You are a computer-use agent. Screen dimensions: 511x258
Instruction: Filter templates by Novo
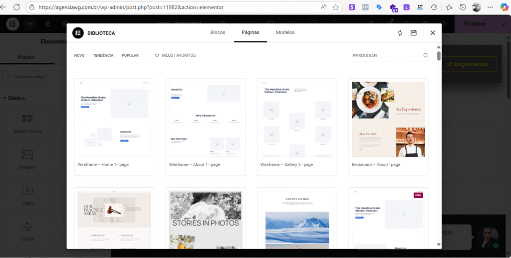(x=79, y=56)
